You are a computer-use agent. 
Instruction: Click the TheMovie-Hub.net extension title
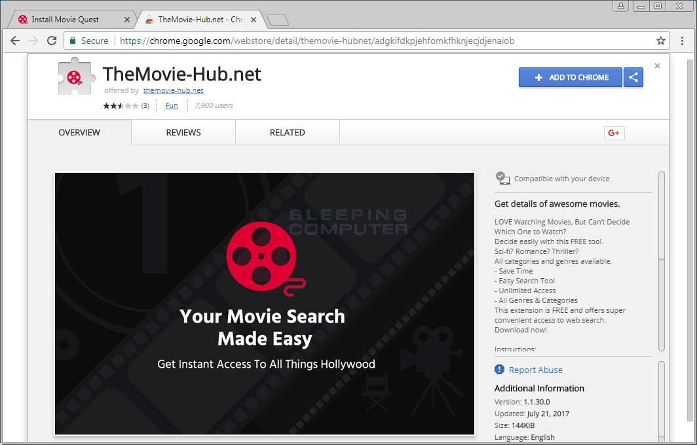click(x=182, y=74)
